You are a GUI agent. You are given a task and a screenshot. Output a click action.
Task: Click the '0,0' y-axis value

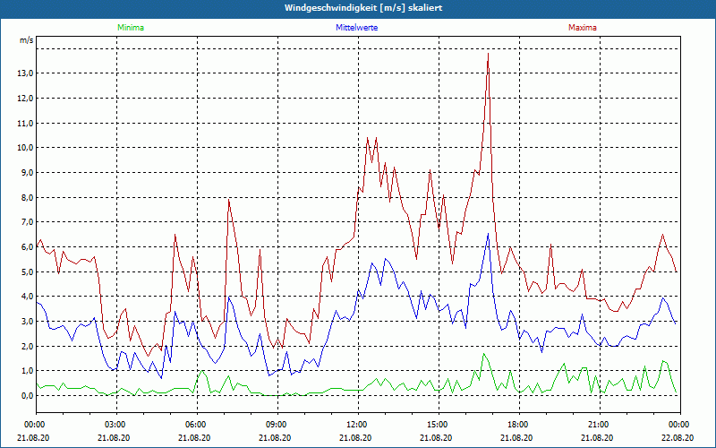28,396
